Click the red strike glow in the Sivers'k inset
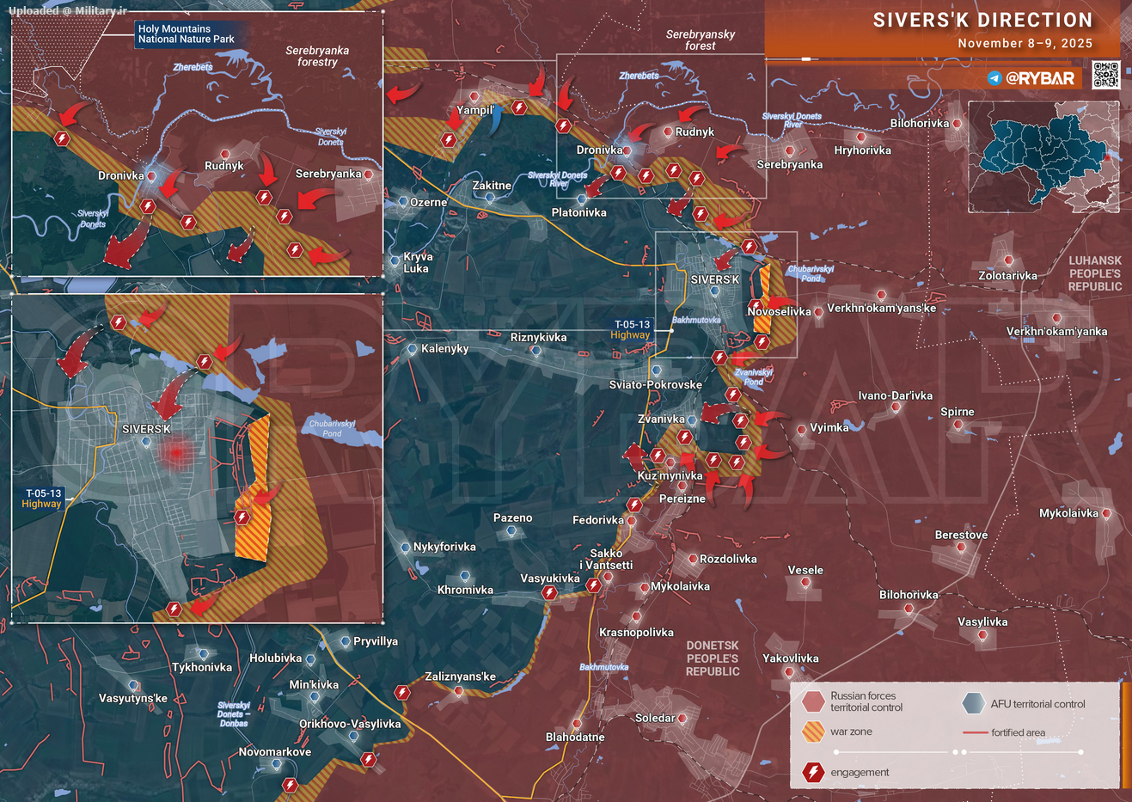 (x=176, y=452)
